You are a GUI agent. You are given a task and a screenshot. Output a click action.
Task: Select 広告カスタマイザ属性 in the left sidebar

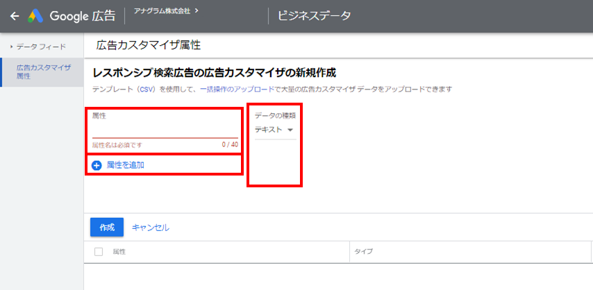[x=43, y=71]
